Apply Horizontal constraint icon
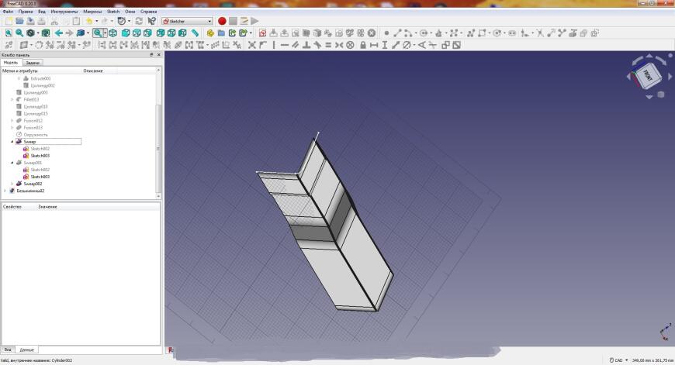 pos(285,45)
